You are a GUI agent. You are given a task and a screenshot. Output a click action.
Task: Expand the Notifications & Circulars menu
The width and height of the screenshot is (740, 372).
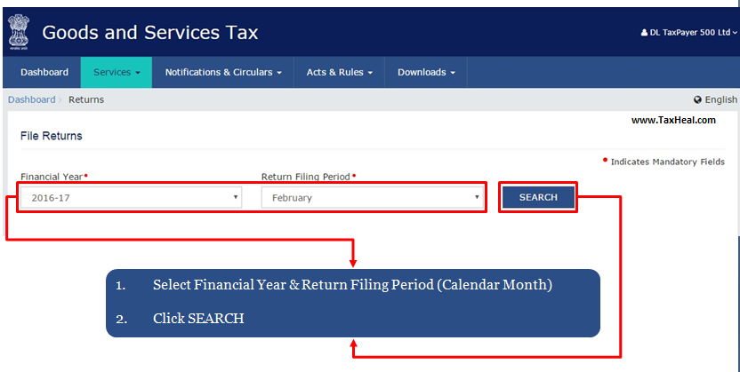223,72
